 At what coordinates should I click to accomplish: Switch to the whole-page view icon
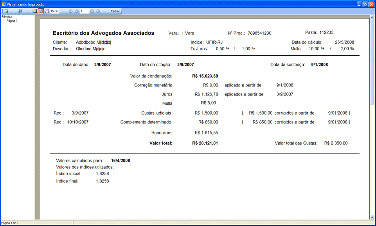click(x=35, y=11)
